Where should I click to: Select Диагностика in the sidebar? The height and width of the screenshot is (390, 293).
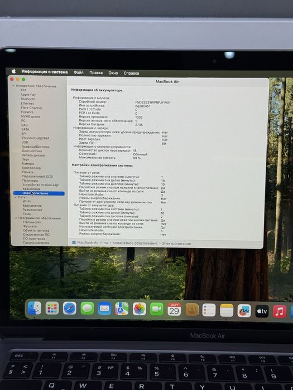coord(32,151)
